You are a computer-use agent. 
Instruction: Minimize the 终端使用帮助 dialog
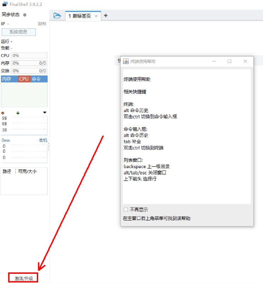[214, 61]
